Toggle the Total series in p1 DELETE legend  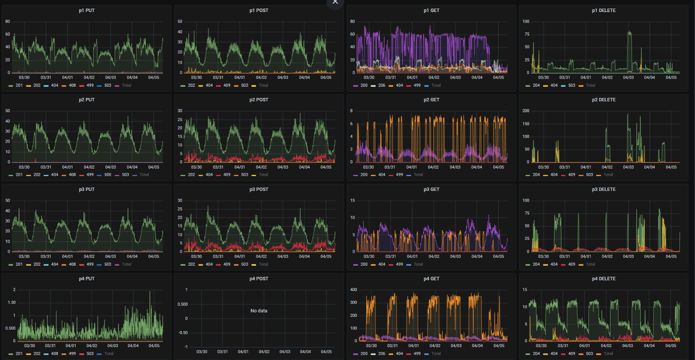[x=590, y=85]
